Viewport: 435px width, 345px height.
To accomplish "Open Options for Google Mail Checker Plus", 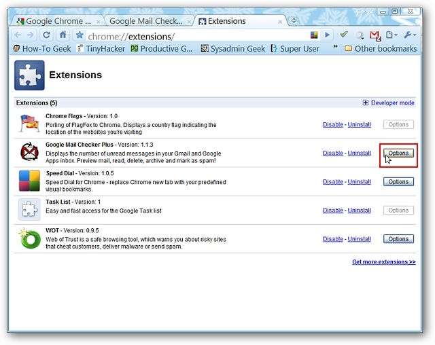I will click(398, 153).
